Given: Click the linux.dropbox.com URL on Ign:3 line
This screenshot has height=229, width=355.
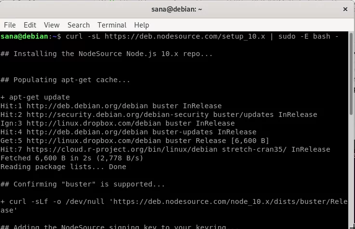Looking at the screenshot, I should [x=94, y=123].
